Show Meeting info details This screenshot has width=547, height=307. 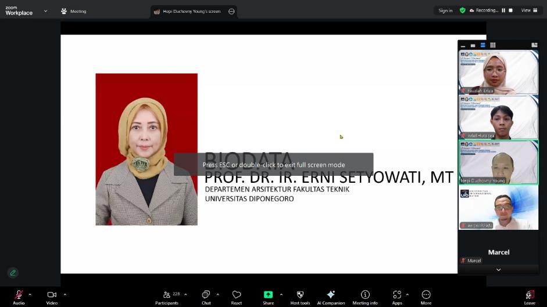[365, 295]
